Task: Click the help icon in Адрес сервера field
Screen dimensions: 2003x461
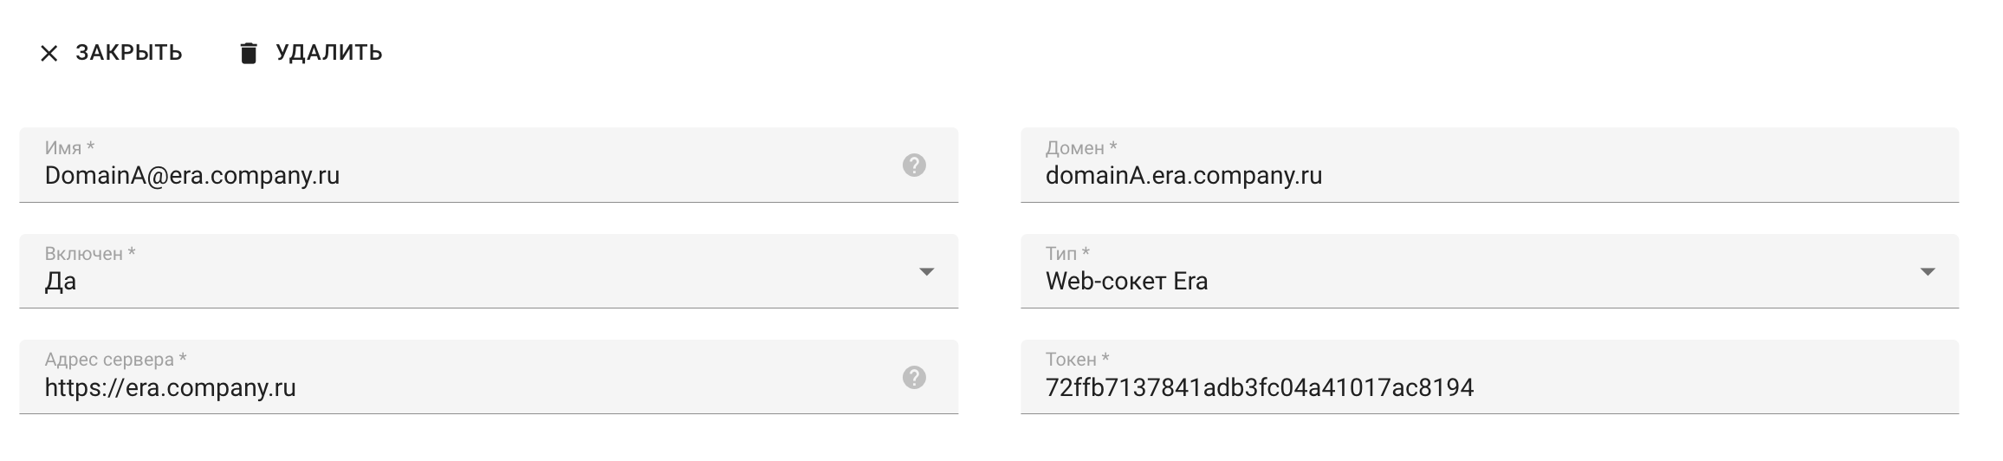Action: point(914,378)
